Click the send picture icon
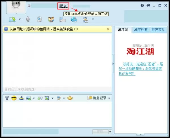Screen dimensions: 170x138 (x=28, y=98)
